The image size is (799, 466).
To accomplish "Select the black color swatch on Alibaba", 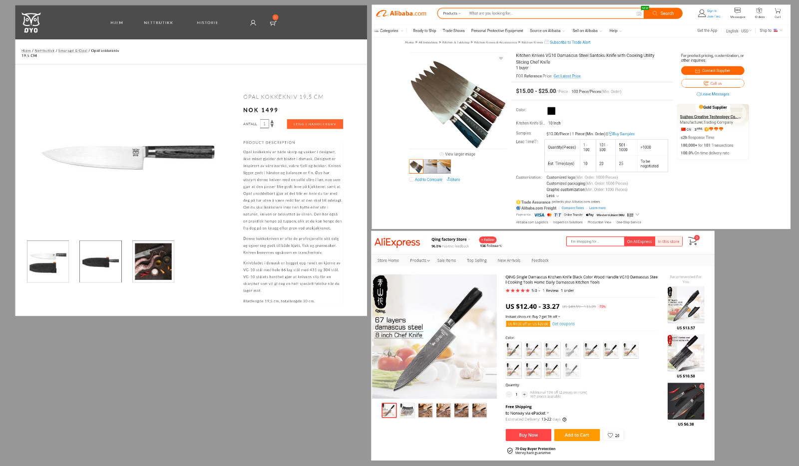I will coord(551,111).
